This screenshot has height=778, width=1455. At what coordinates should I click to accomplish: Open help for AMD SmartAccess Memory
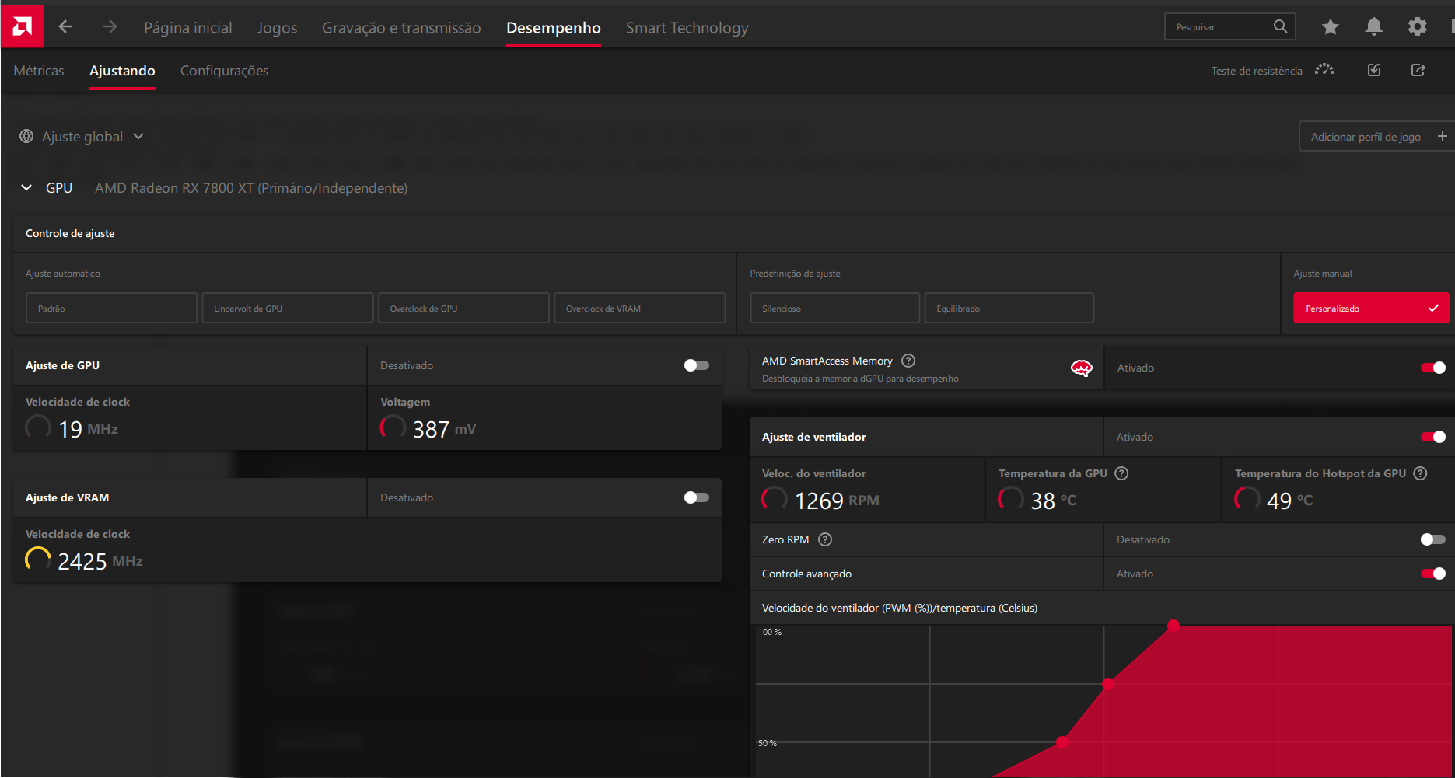[908, 361]
